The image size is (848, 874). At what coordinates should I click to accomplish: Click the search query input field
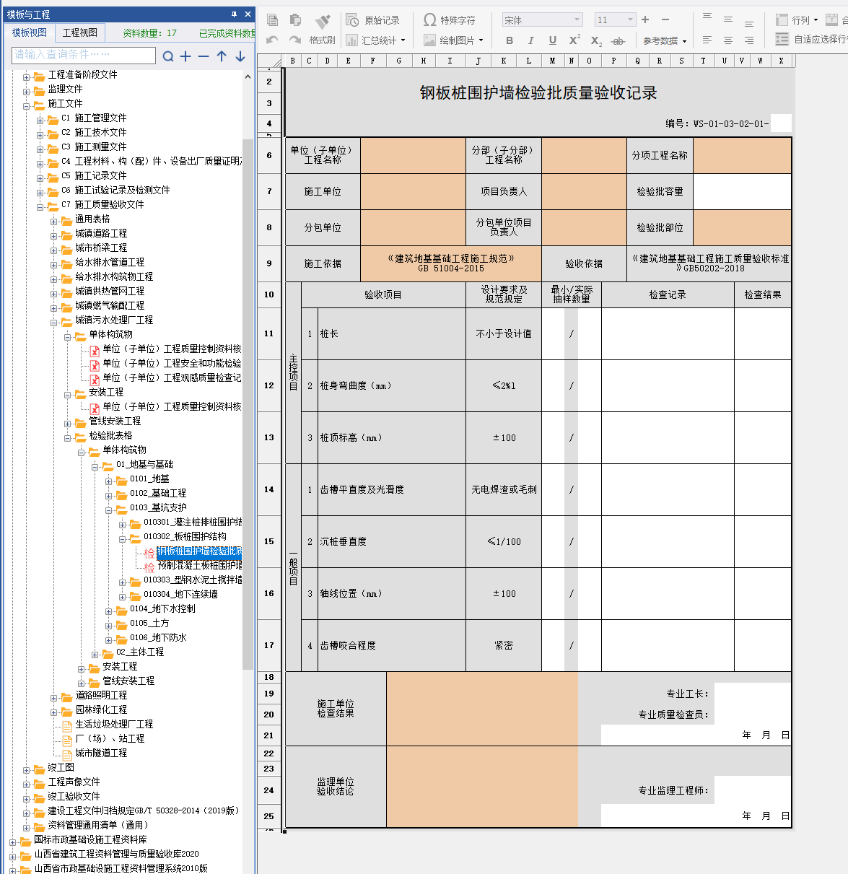[84, 55]
